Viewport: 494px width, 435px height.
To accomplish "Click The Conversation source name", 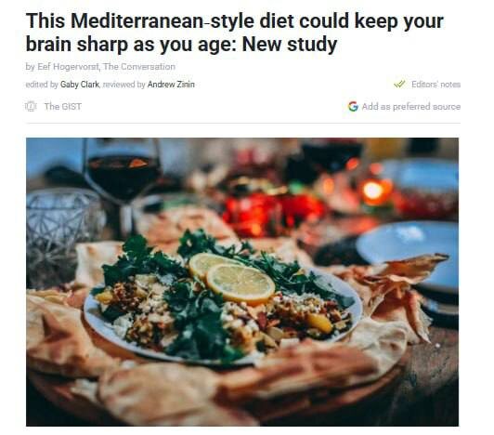I will 139,67.
